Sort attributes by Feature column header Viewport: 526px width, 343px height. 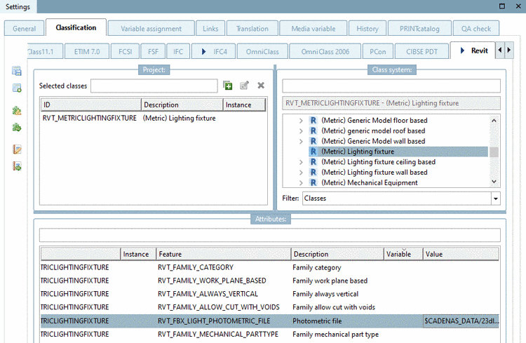(x=223, y=254)
